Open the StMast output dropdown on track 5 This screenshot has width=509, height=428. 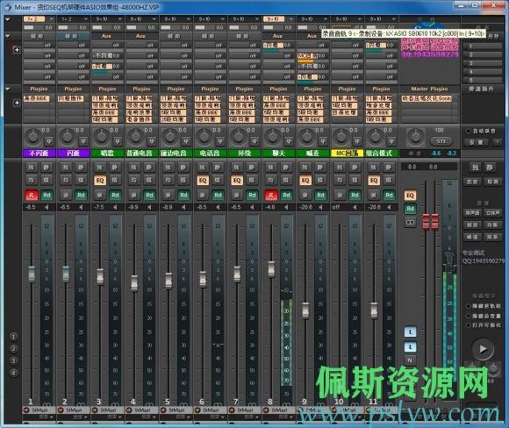pos(176,410)
